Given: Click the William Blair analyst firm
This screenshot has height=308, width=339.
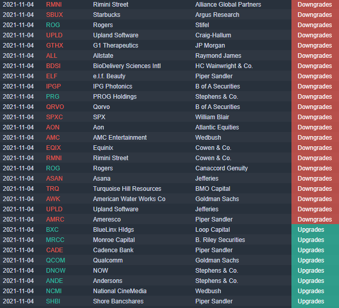Looking at the screenshot, I should [212, 117].
